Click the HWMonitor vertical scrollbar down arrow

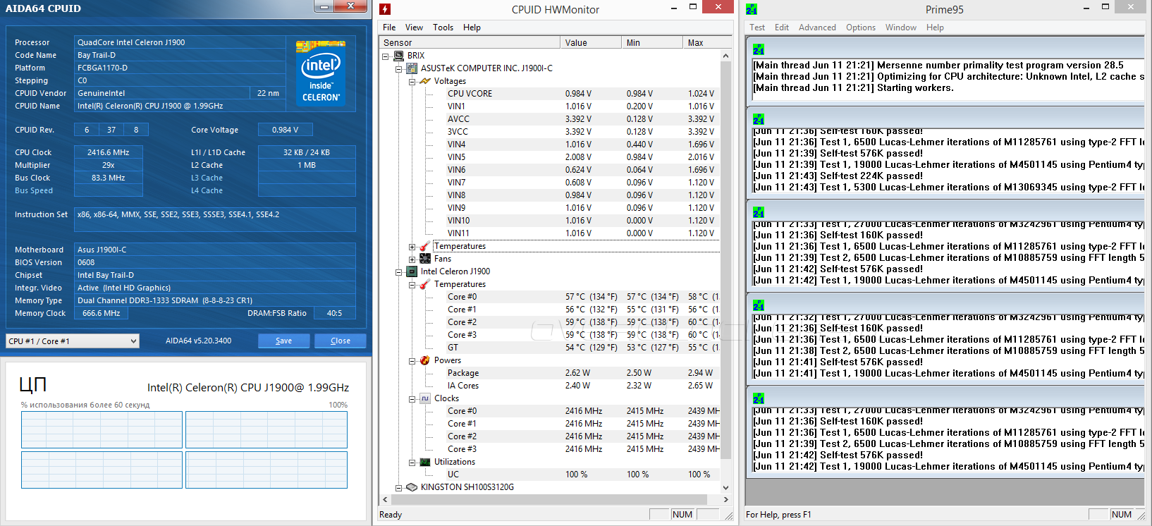pos(725,487)
